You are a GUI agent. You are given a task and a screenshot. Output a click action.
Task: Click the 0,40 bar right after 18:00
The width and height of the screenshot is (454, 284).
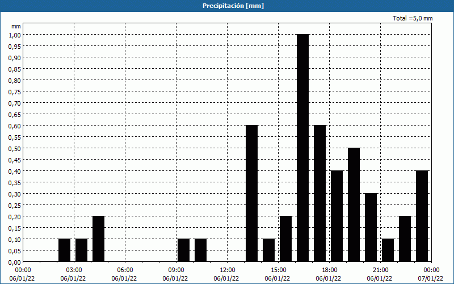point(337,216)
